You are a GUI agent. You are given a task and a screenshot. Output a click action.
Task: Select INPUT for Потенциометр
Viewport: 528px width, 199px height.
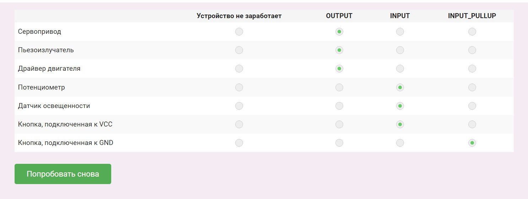pos(400,87)
